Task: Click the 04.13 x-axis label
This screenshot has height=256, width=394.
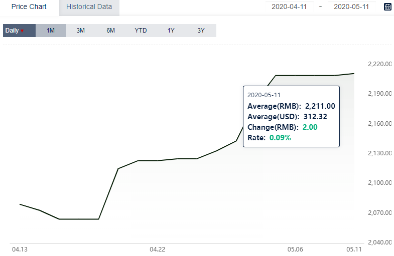Action: click(20, 249)
